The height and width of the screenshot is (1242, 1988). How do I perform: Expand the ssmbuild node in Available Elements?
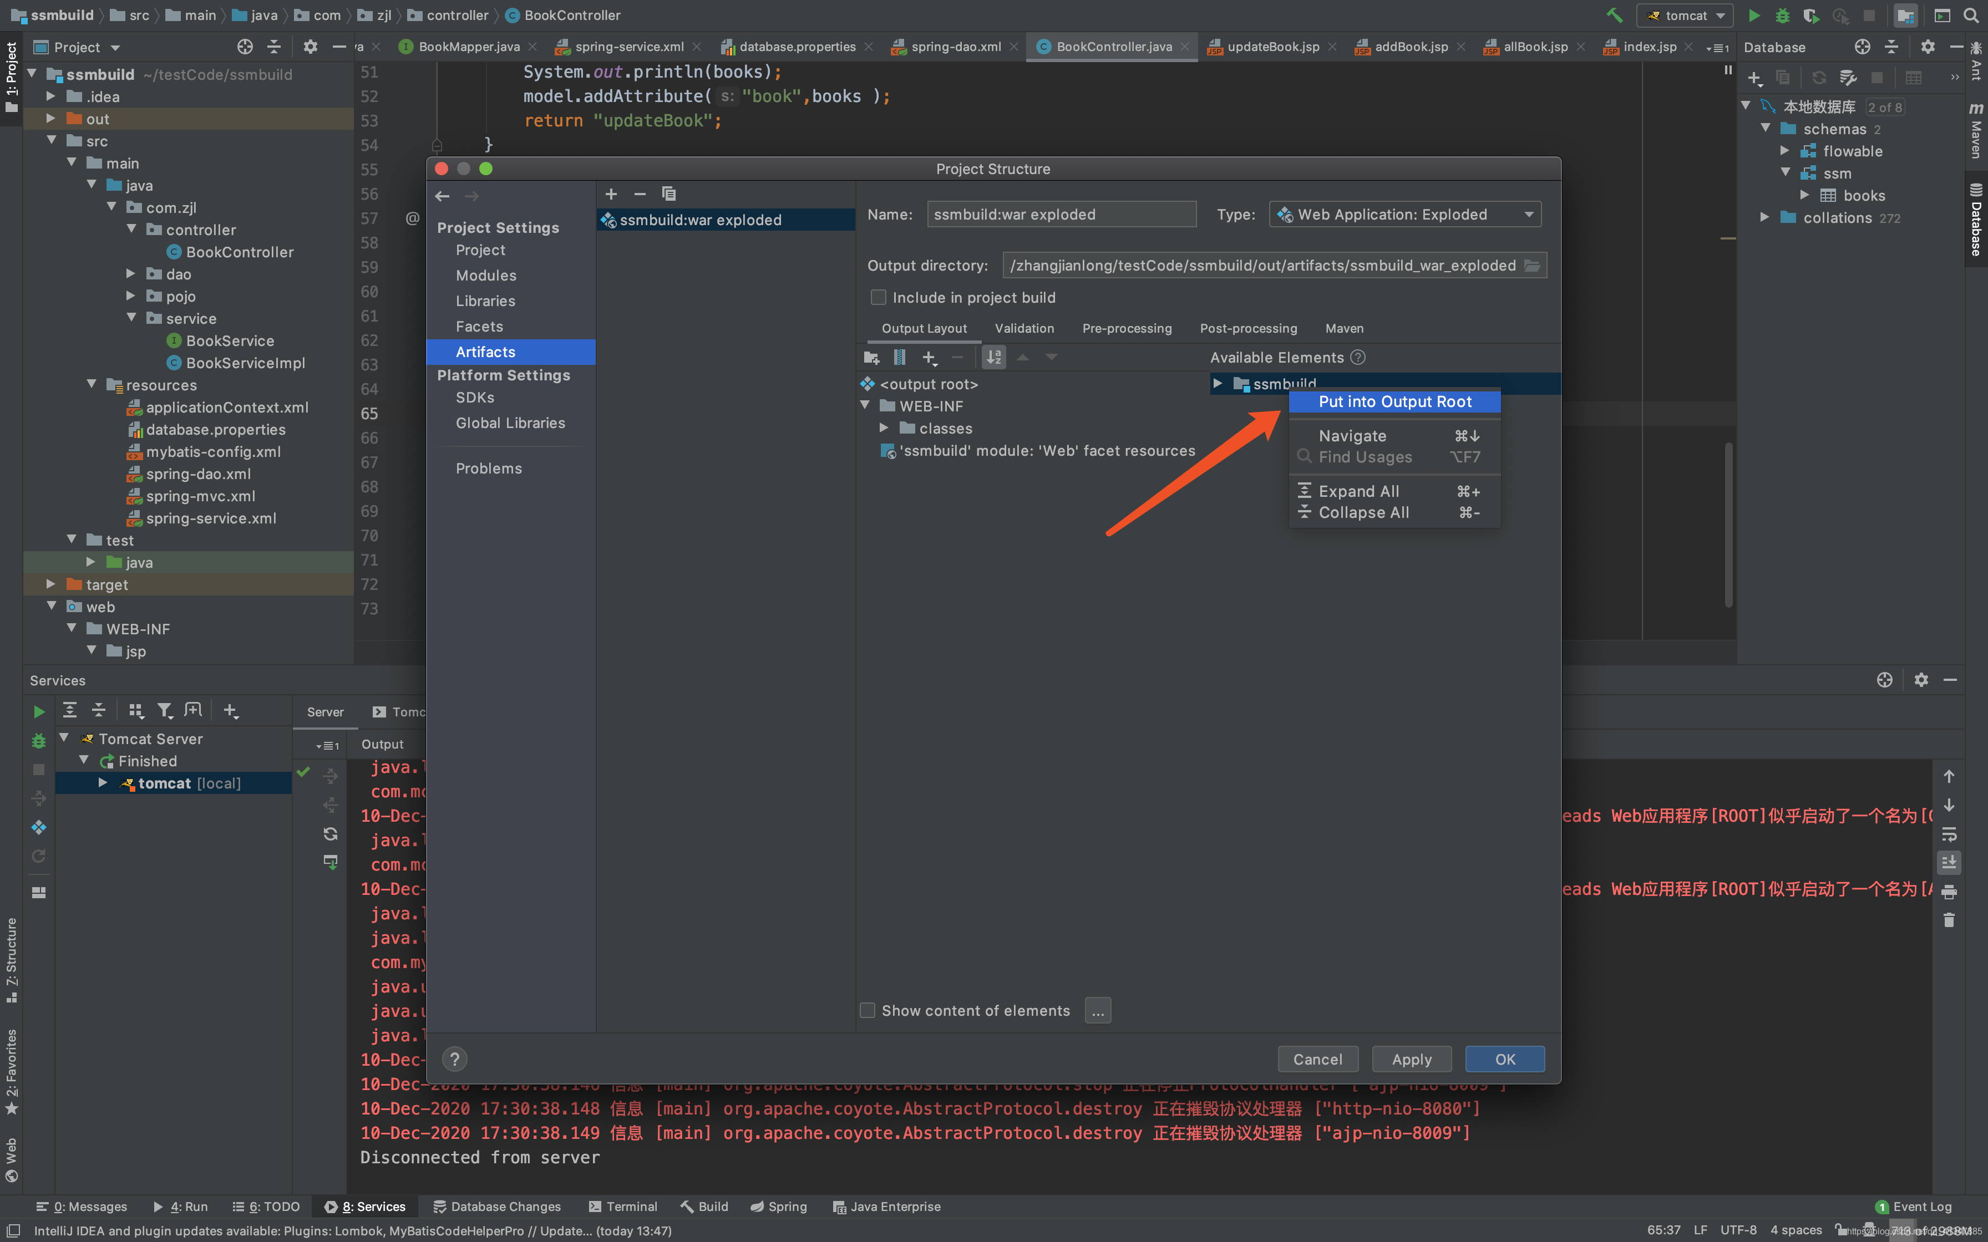click(1219, 382)
